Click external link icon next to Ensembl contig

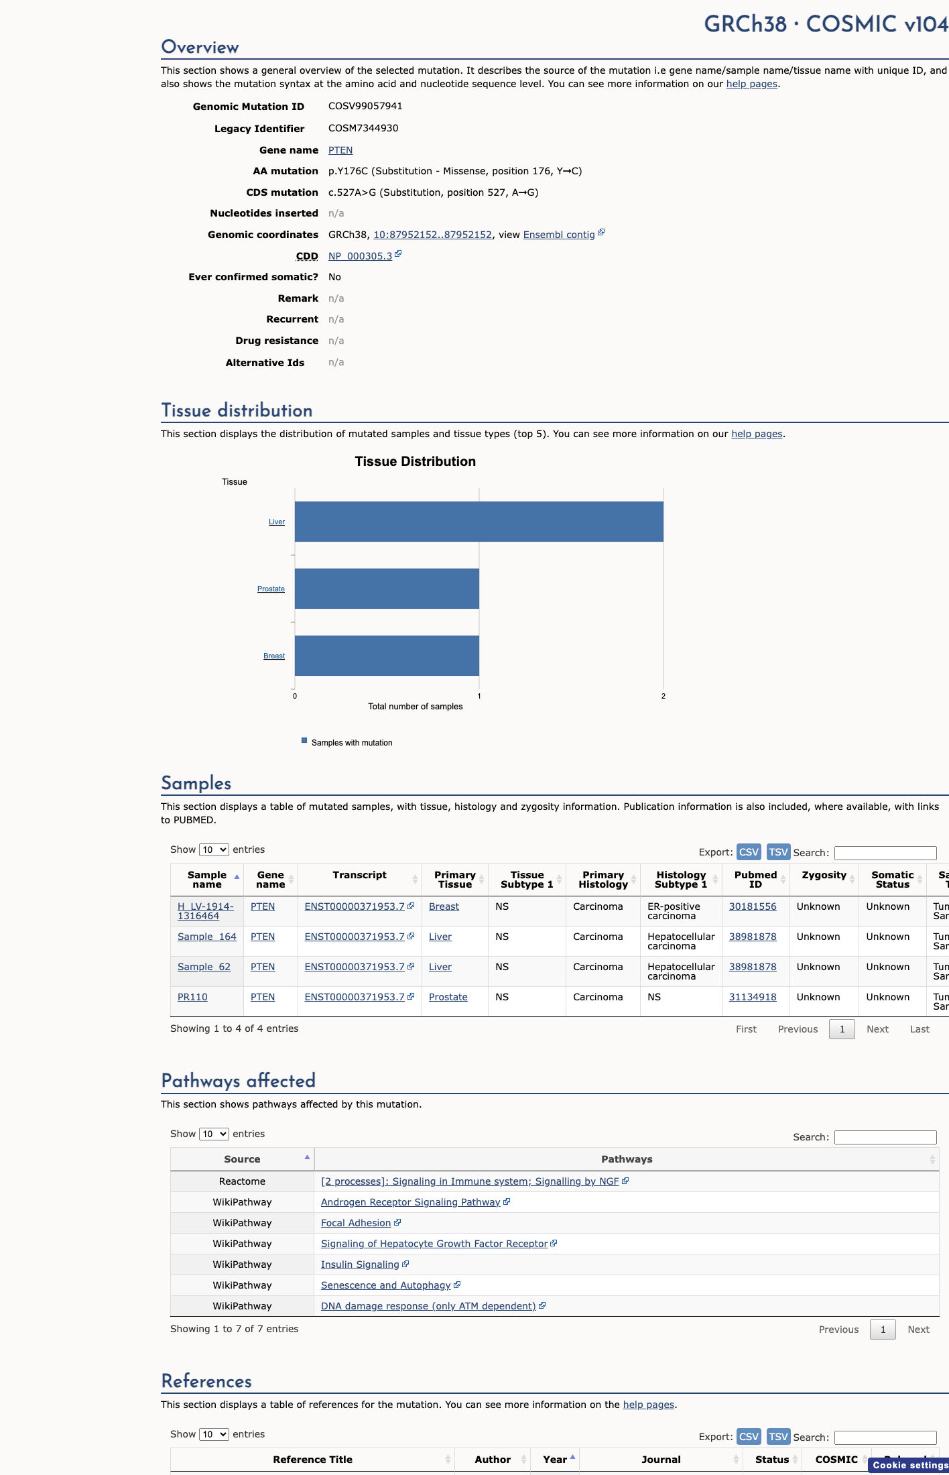(x=601, y=233)
